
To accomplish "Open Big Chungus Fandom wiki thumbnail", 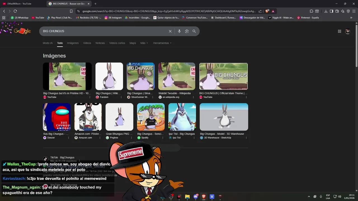I will click(x=109, y=76).
